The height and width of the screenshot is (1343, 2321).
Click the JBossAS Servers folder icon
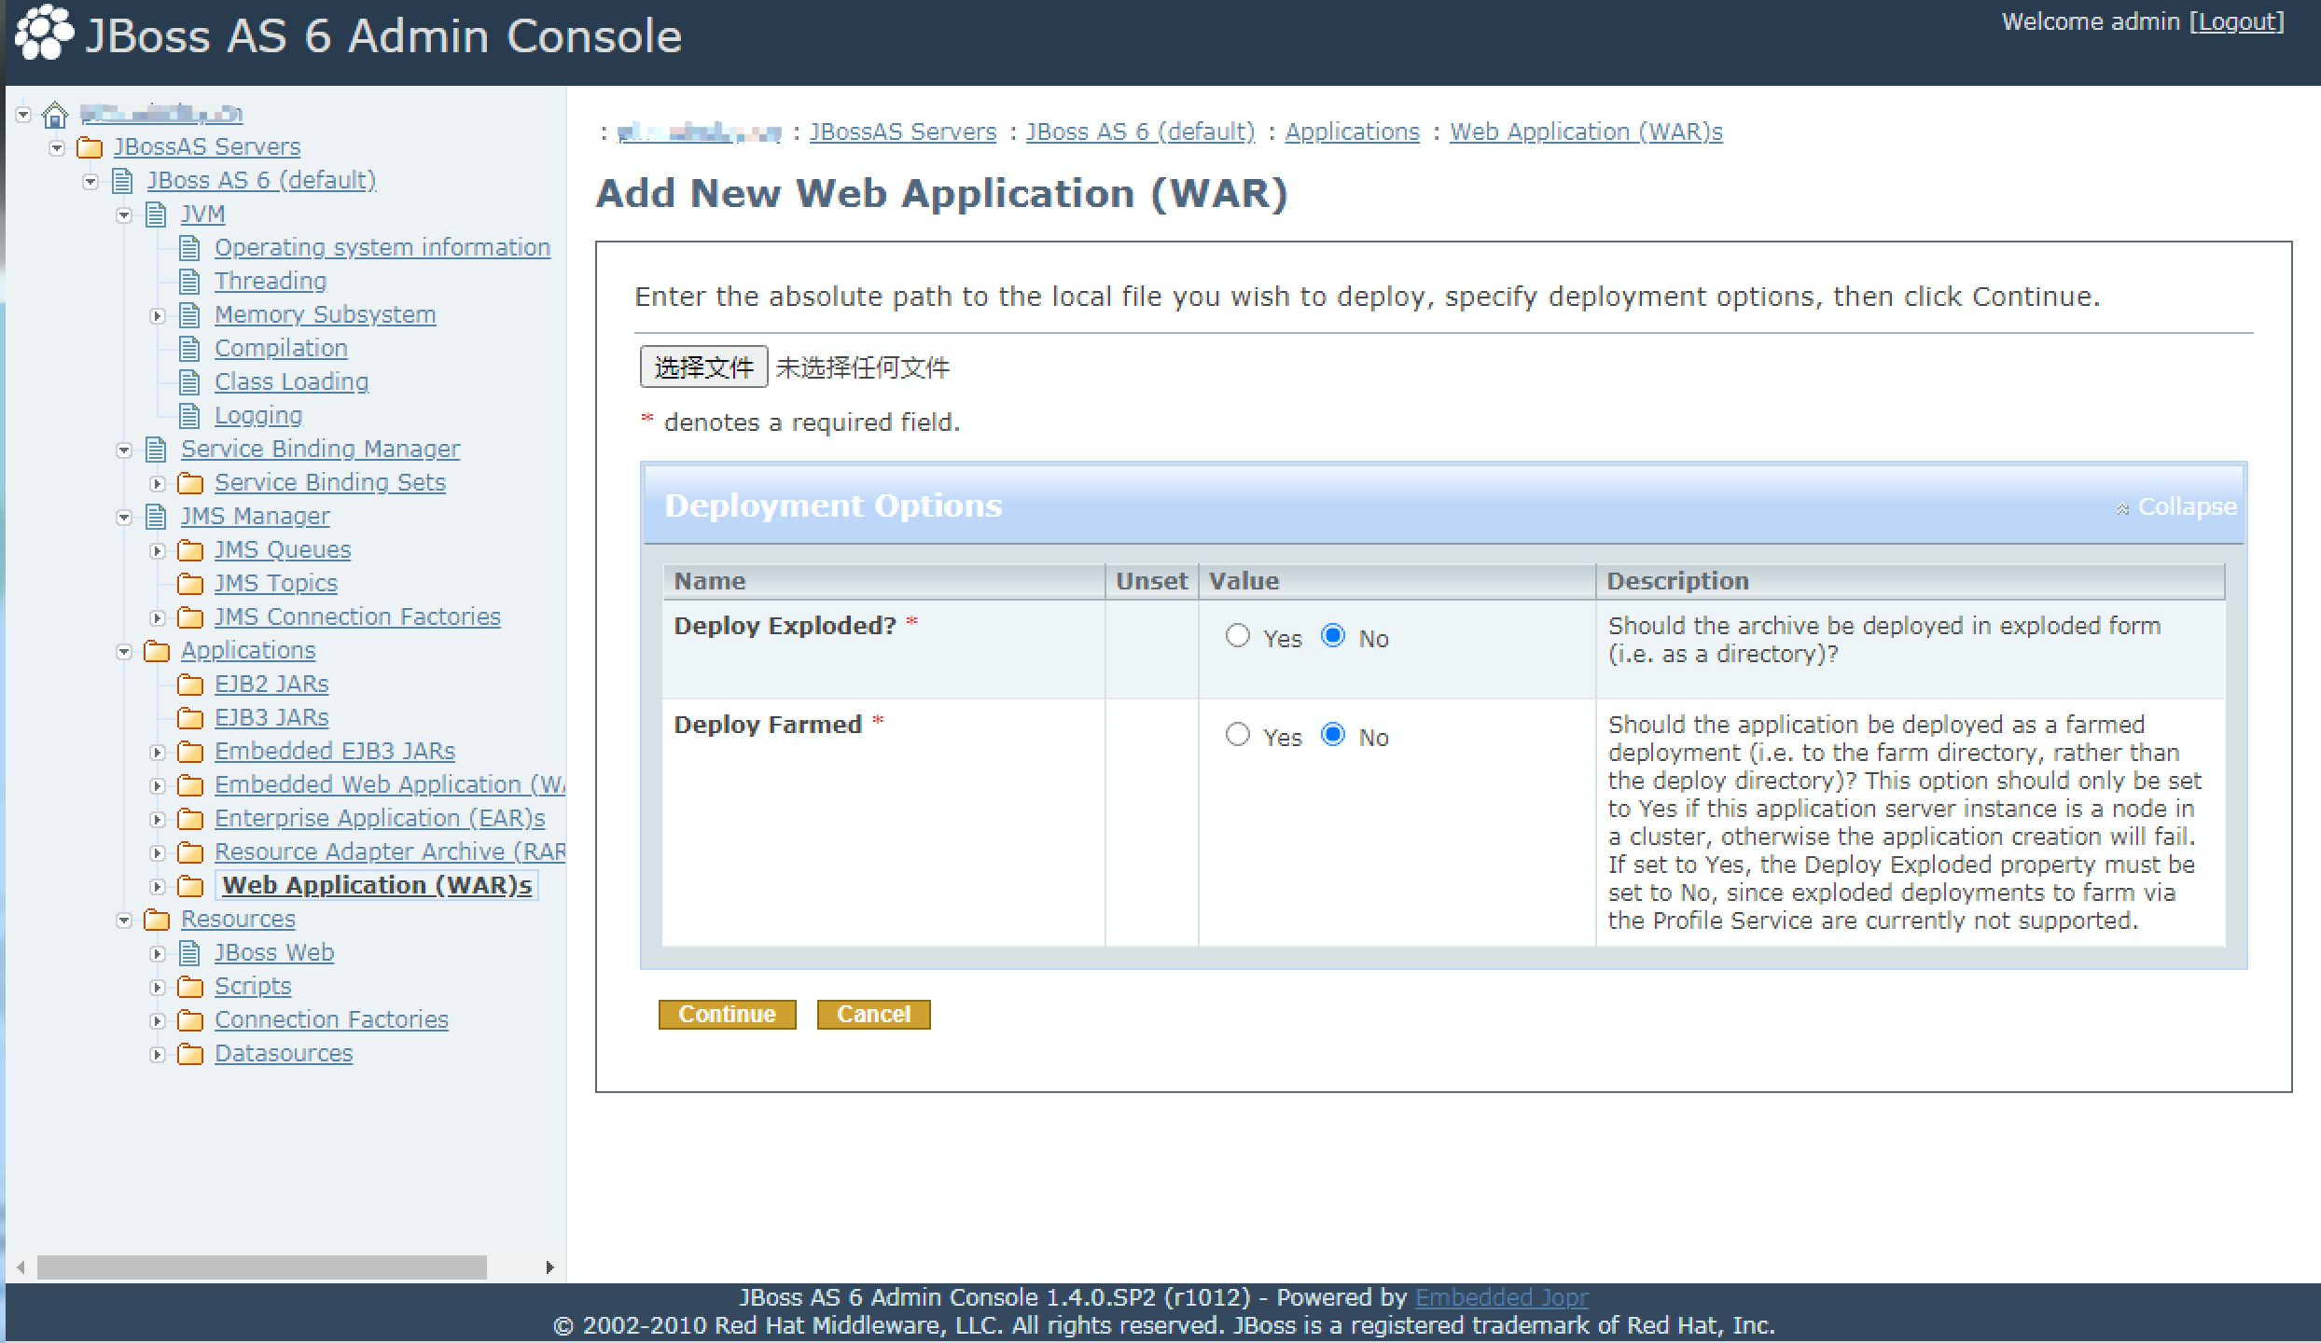pos(90,147)
